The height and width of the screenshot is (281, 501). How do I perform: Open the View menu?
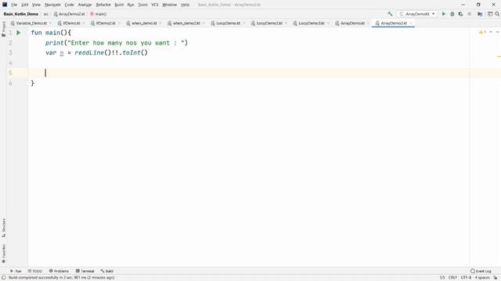(36, 5)
